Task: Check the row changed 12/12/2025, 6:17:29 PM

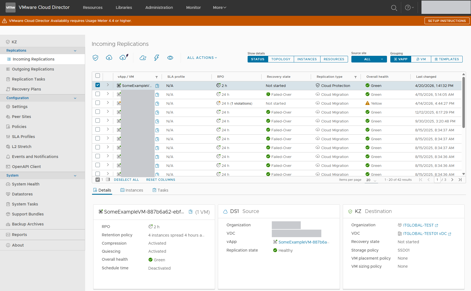Action: [x=98, y=112]
